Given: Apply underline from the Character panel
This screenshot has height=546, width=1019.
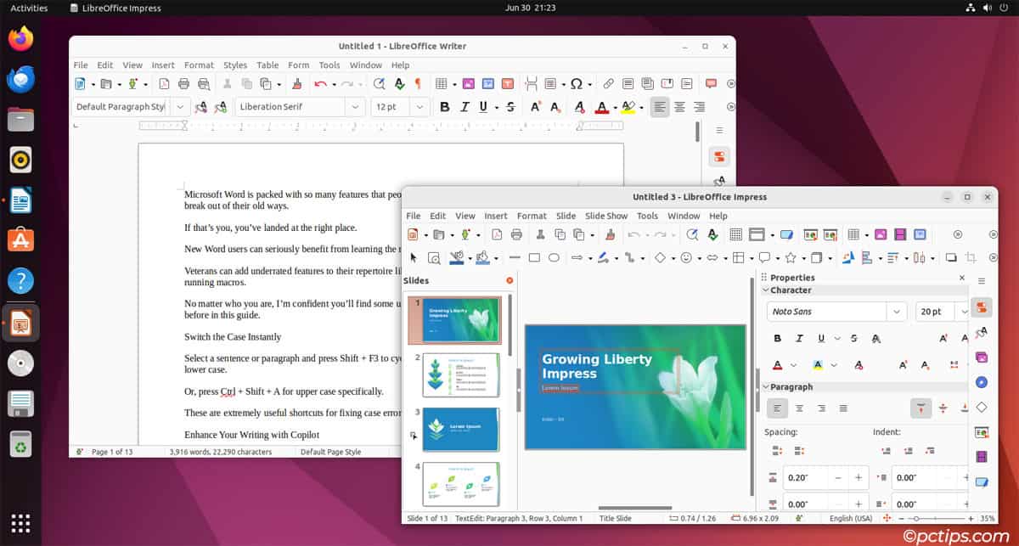Looking at the screenshot, I should (821, 337).
